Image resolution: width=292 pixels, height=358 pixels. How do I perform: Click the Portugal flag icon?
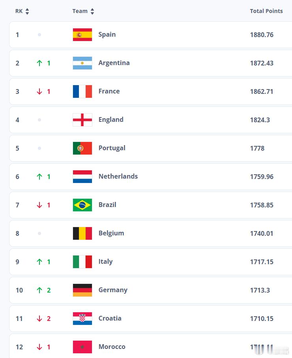(x=82, y=148)
